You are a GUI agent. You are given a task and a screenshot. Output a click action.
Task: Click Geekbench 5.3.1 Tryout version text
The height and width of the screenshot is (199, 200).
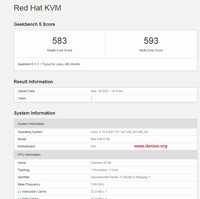pos(49,64)
